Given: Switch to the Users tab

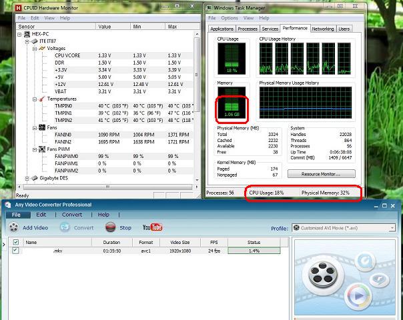Looking at the screenshot, I should [344, 29].
